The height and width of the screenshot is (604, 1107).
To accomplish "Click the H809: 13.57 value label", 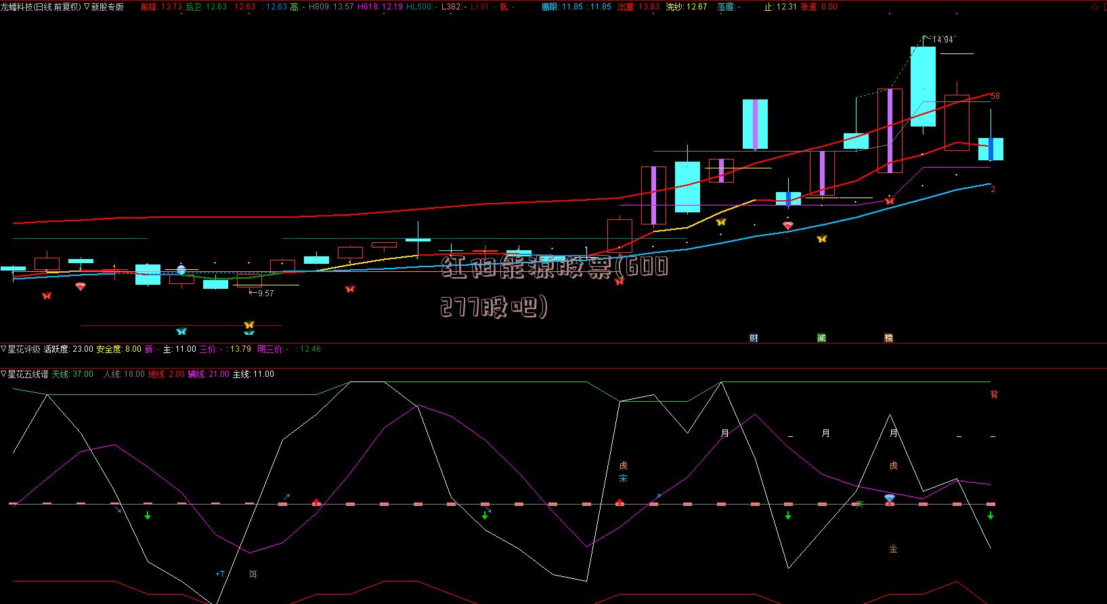I will pyautogui.click(x=331, y=7).
